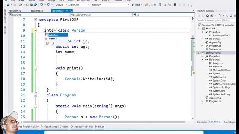Open the Toolbox side tab
The image size is (239, 134).
(5, 30)
